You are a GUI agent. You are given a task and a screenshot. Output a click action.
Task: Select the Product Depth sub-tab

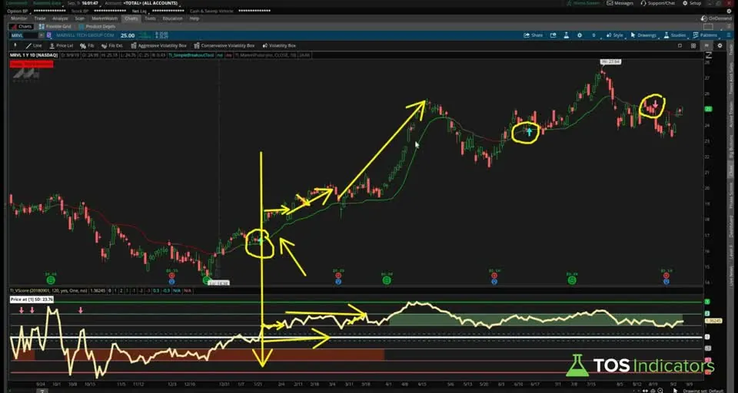tap(97, 27)
